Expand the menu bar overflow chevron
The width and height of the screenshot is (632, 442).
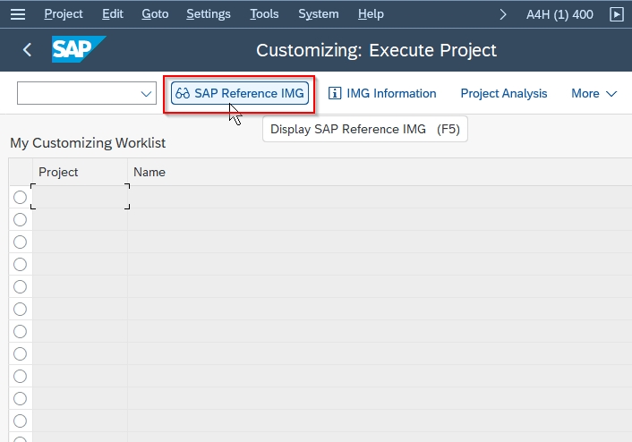[502, 14]
